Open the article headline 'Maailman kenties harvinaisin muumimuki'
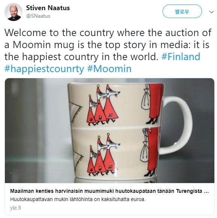217x218 pixels. 109,191
